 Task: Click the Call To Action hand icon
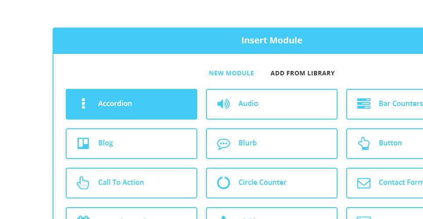(x=83, y=183)
